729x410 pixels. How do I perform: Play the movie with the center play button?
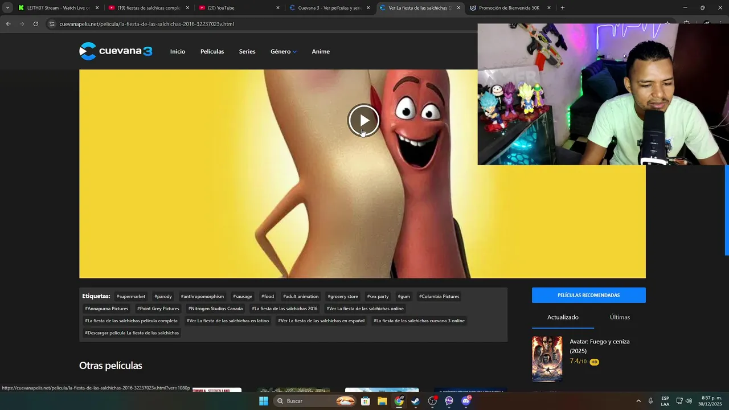363,120
